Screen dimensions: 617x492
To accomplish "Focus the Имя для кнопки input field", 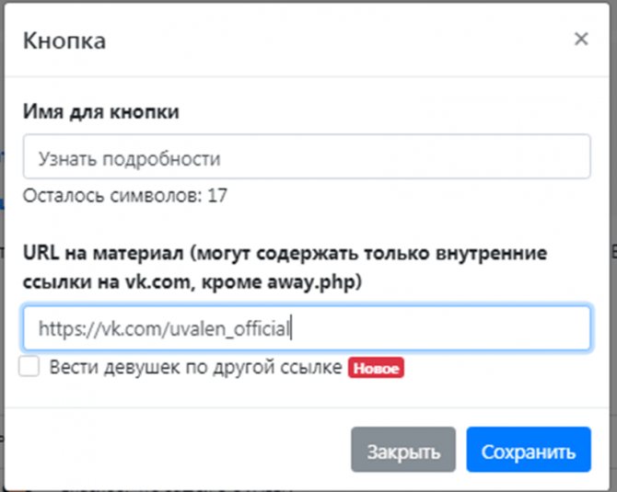I will coord(307,156).
